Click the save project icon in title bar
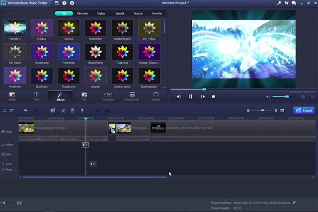This screenshot has width=318, height=212. coord(57,3)
